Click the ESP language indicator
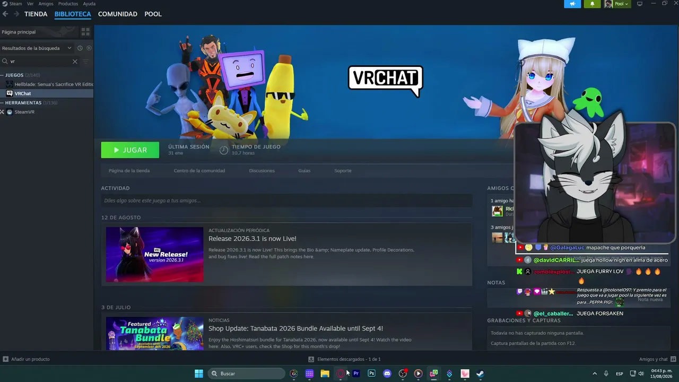This screenshot has height=382, width=679. coord(620,374)
